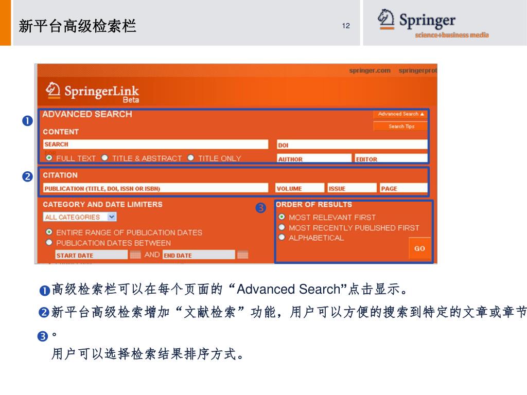
Task: Click the GO button
Action: [419, 248]
